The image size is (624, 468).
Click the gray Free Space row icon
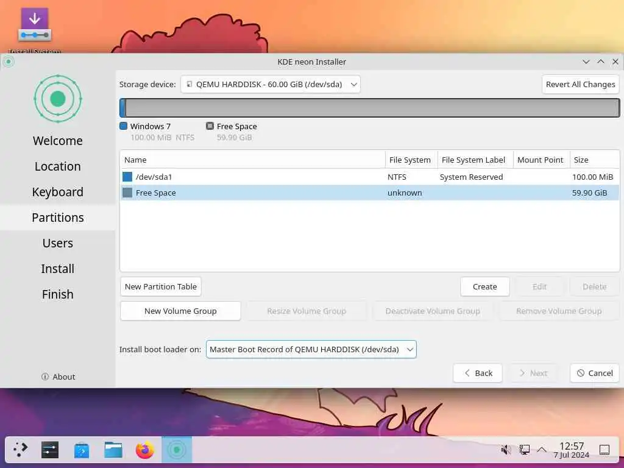[x=127, y=193]
